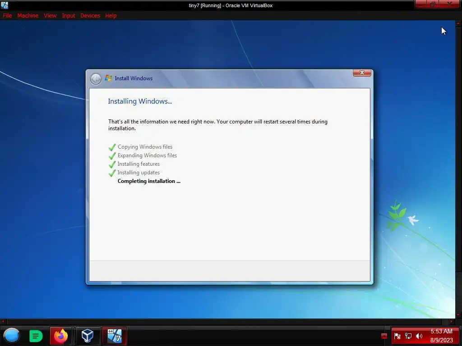
Task: Click the 'Installing updates' text
Action: coord(139,173)
